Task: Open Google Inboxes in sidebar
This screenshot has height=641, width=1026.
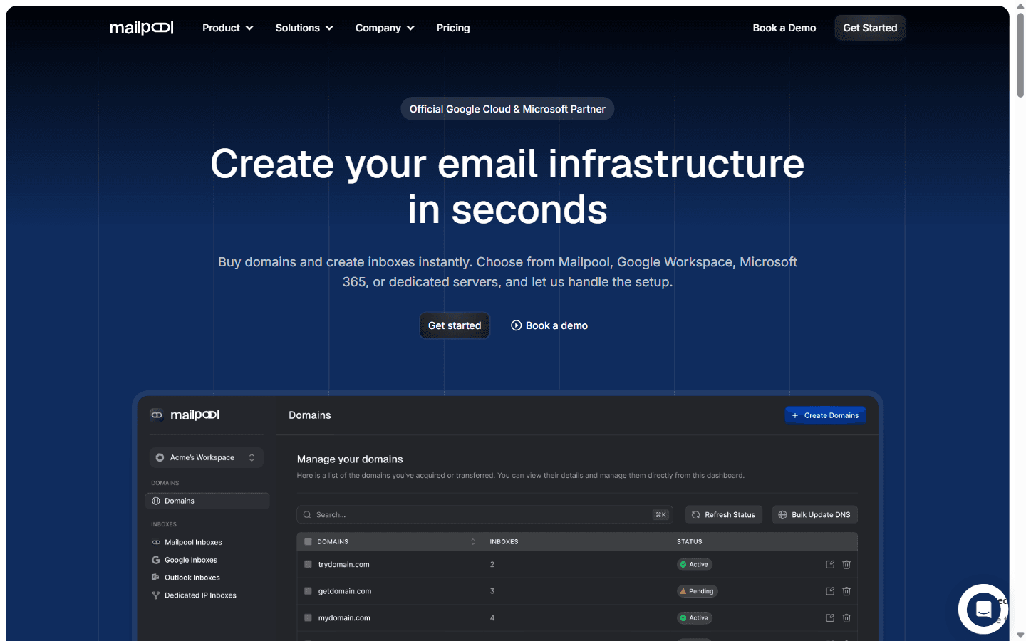Action: (185, 560)
